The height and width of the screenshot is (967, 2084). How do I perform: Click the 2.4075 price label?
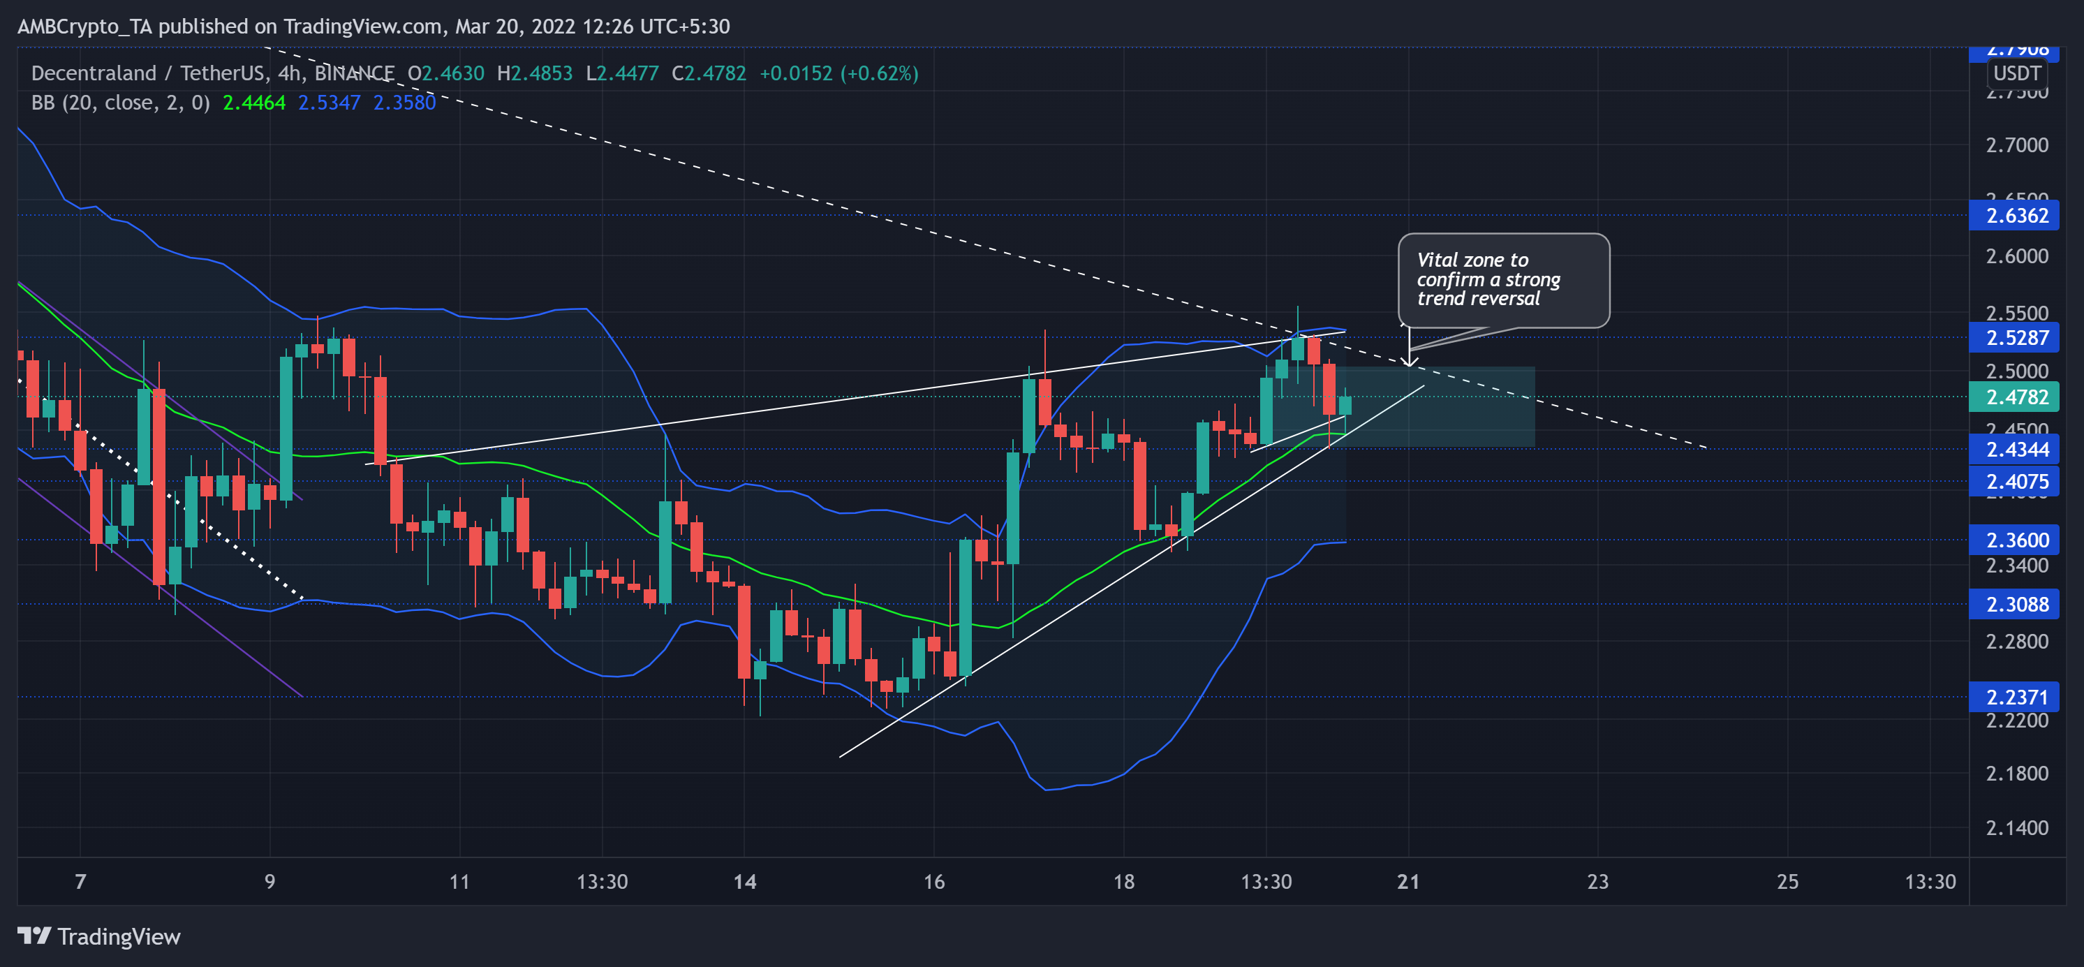(x=2013, y=482)
